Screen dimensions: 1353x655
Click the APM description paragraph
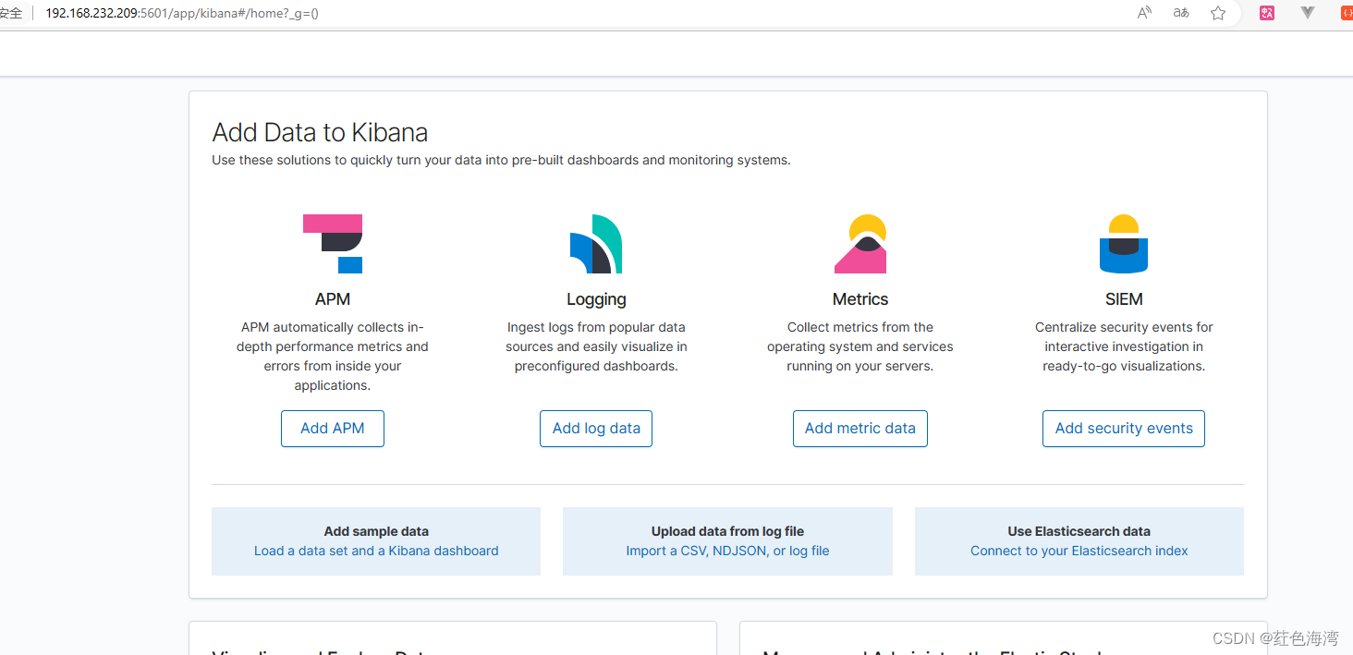pyautogui.click(x=333, y=357)
